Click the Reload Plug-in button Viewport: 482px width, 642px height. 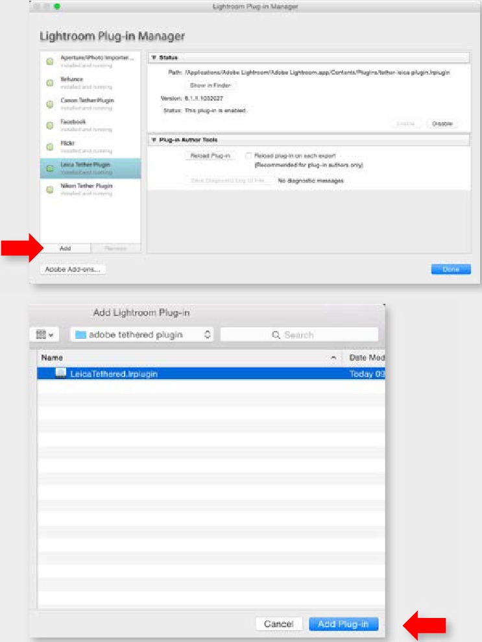pyautogui.click(x=210, y=156)
